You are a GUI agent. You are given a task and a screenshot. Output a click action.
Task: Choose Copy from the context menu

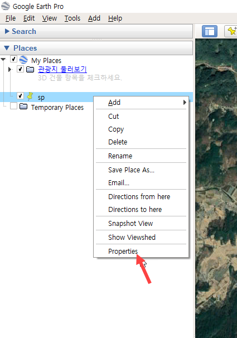coord(141,129)
